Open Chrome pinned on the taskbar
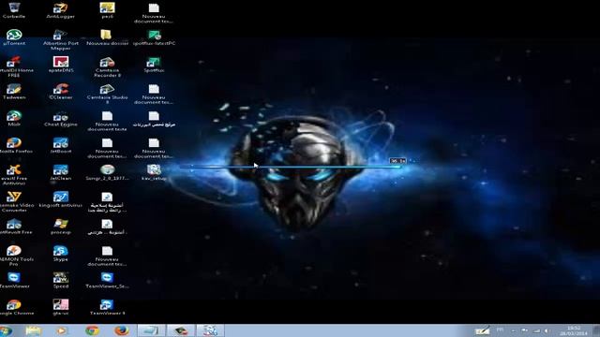The height and width of the screenshot is (337, 600). pos(92,330)
